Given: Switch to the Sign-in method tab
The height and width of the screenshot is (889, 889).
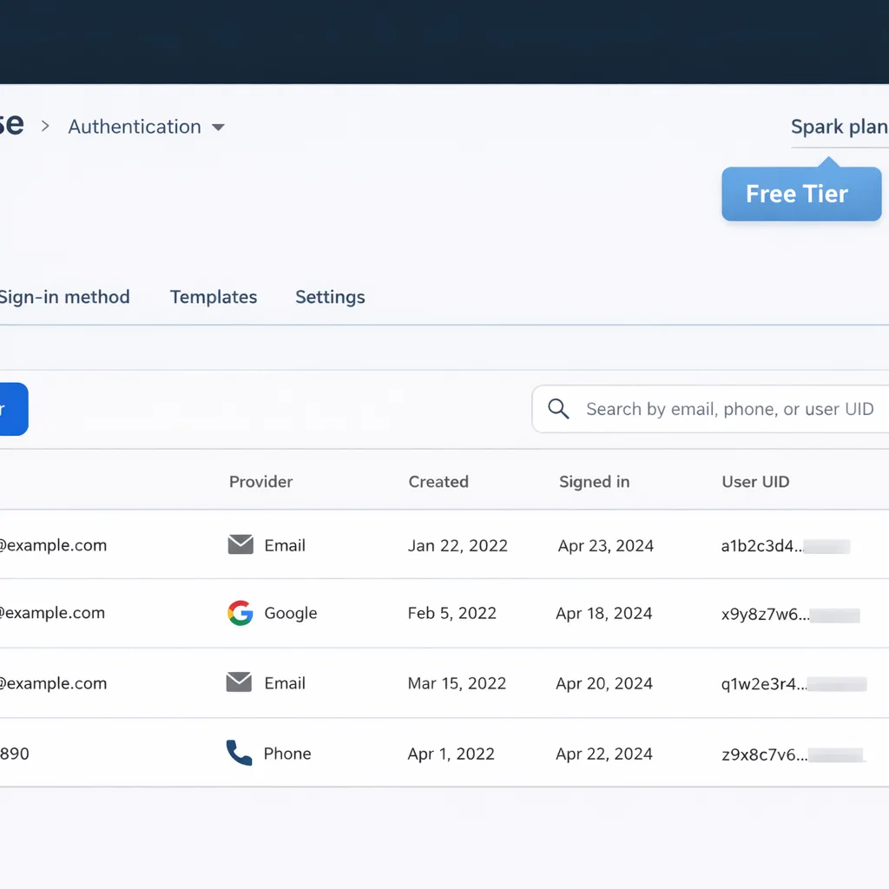Looking at the screenshot, I should (x=64, y=297).
